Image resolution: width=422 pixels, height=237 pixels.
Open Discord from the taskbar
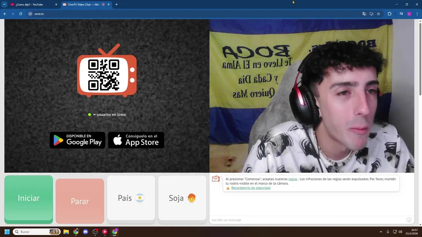(86, 232)
